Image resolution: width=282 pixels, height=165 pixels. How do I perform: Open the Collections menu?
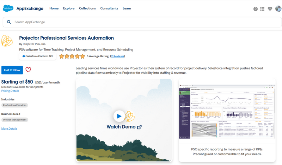click(x=87, y=8)
